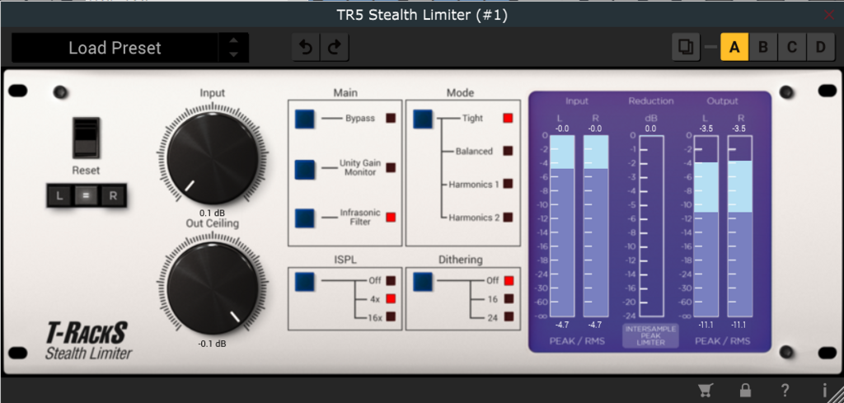Select Dithering 16 bit LED
The width and height of the screenshot is (844, 403).
point(509,298)
